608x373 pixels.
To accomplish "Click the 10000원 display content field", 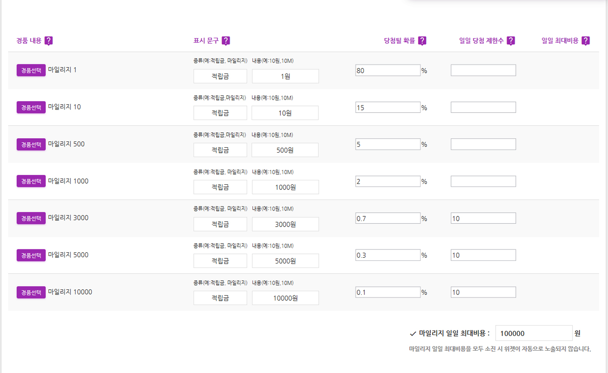I will coord(285,298).
